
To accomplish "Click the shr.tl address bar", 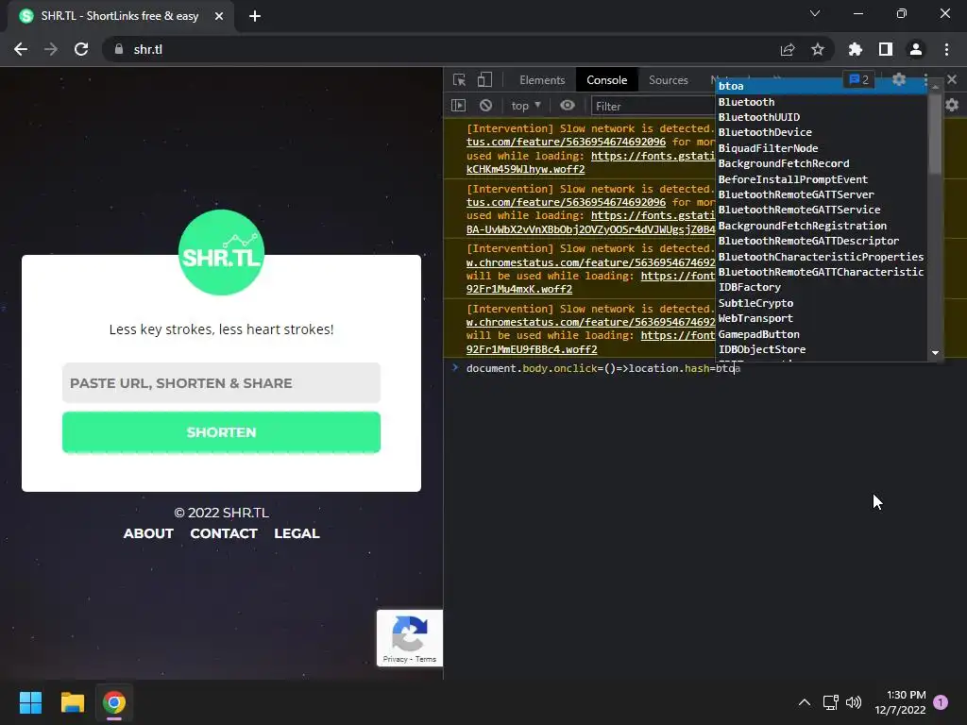I will click(x=432, y=49).
